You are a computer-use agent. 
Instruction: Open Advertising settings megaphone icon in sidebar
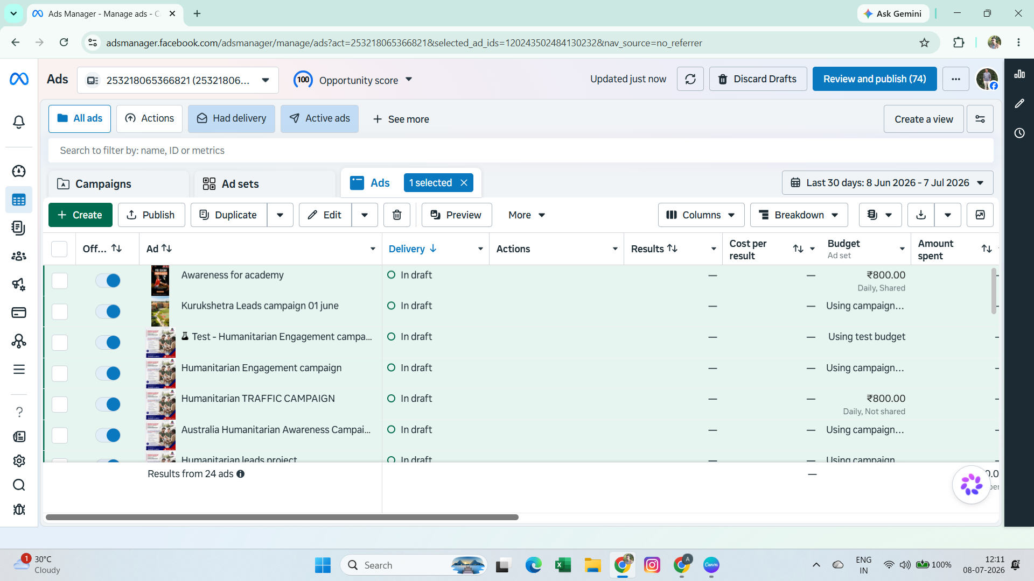coord(19,285)
